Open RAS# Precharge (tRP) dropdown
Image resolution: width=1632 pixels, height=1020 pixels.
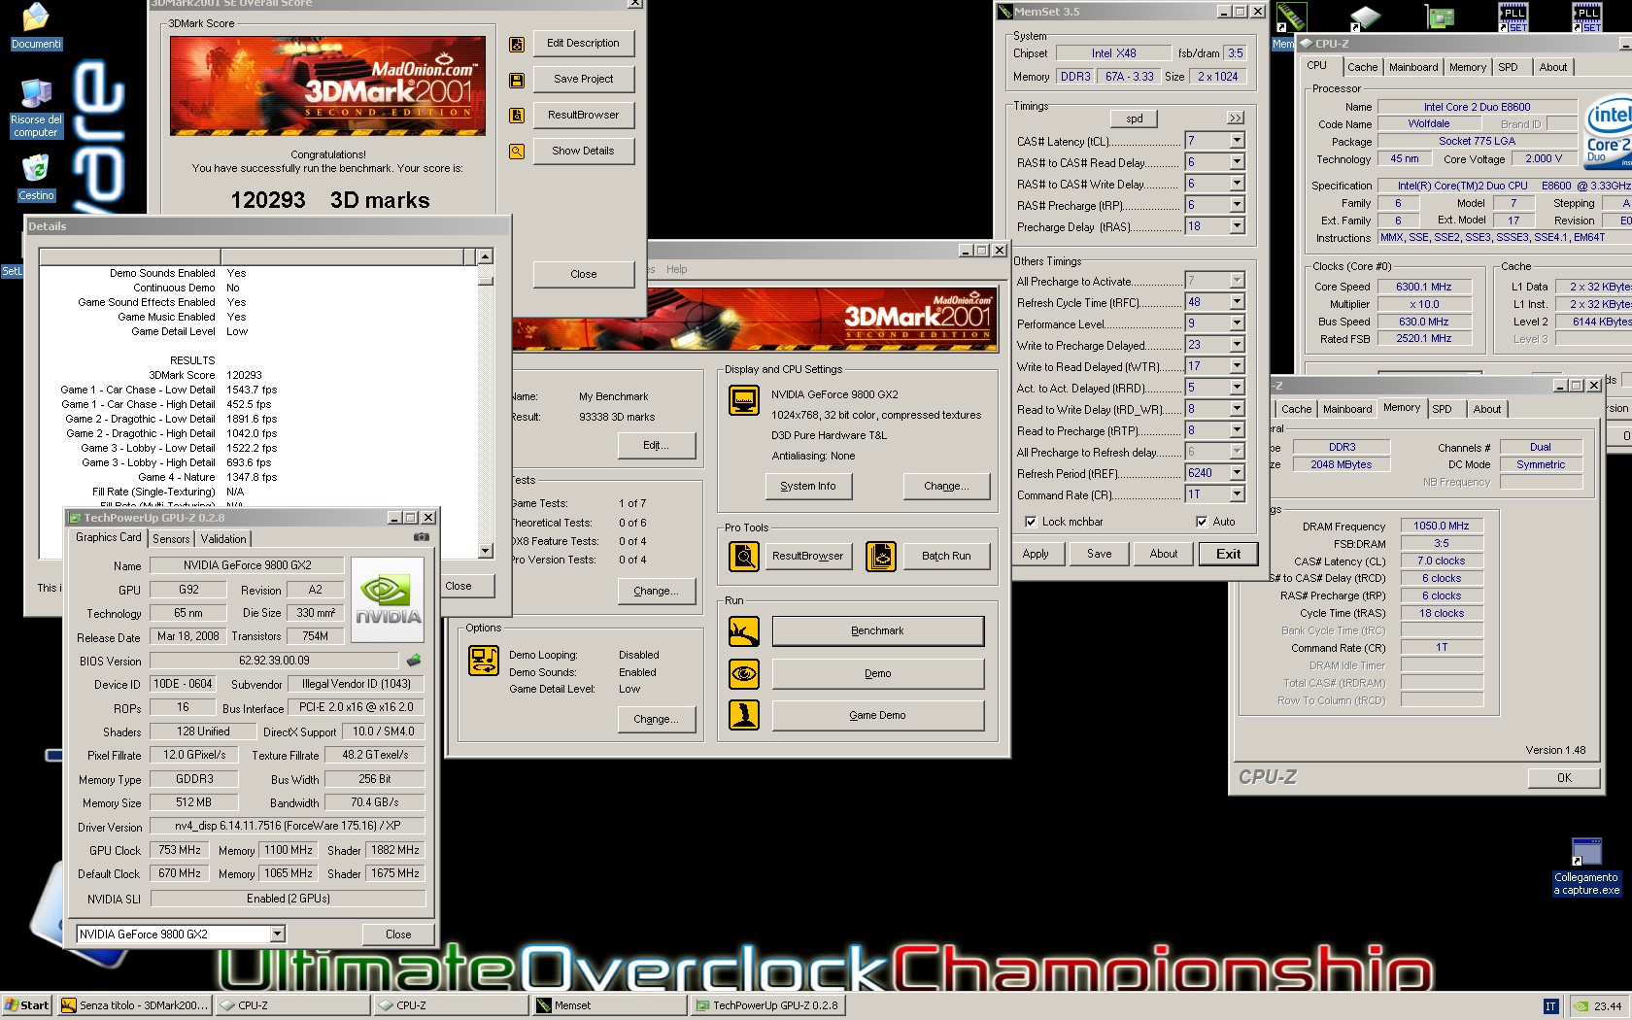(x=1237, y=205)
